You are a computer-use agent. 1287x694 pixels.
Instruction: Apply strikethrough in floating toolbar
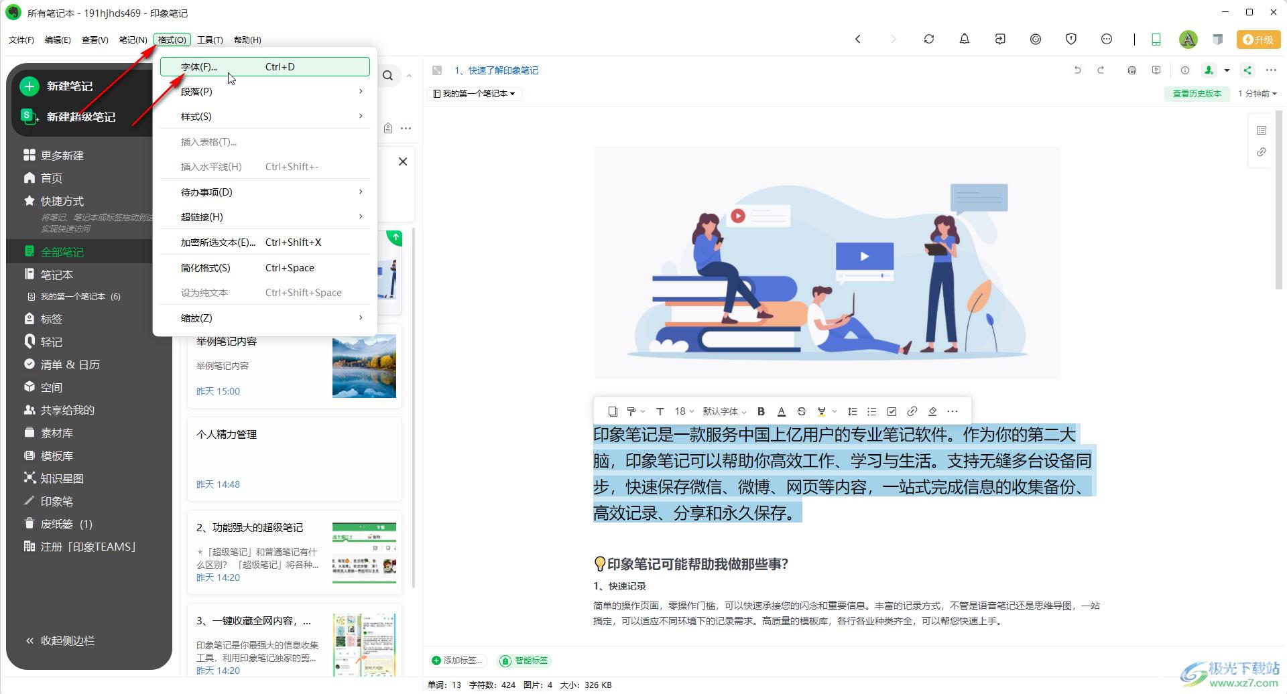click(x=801, y=411)
